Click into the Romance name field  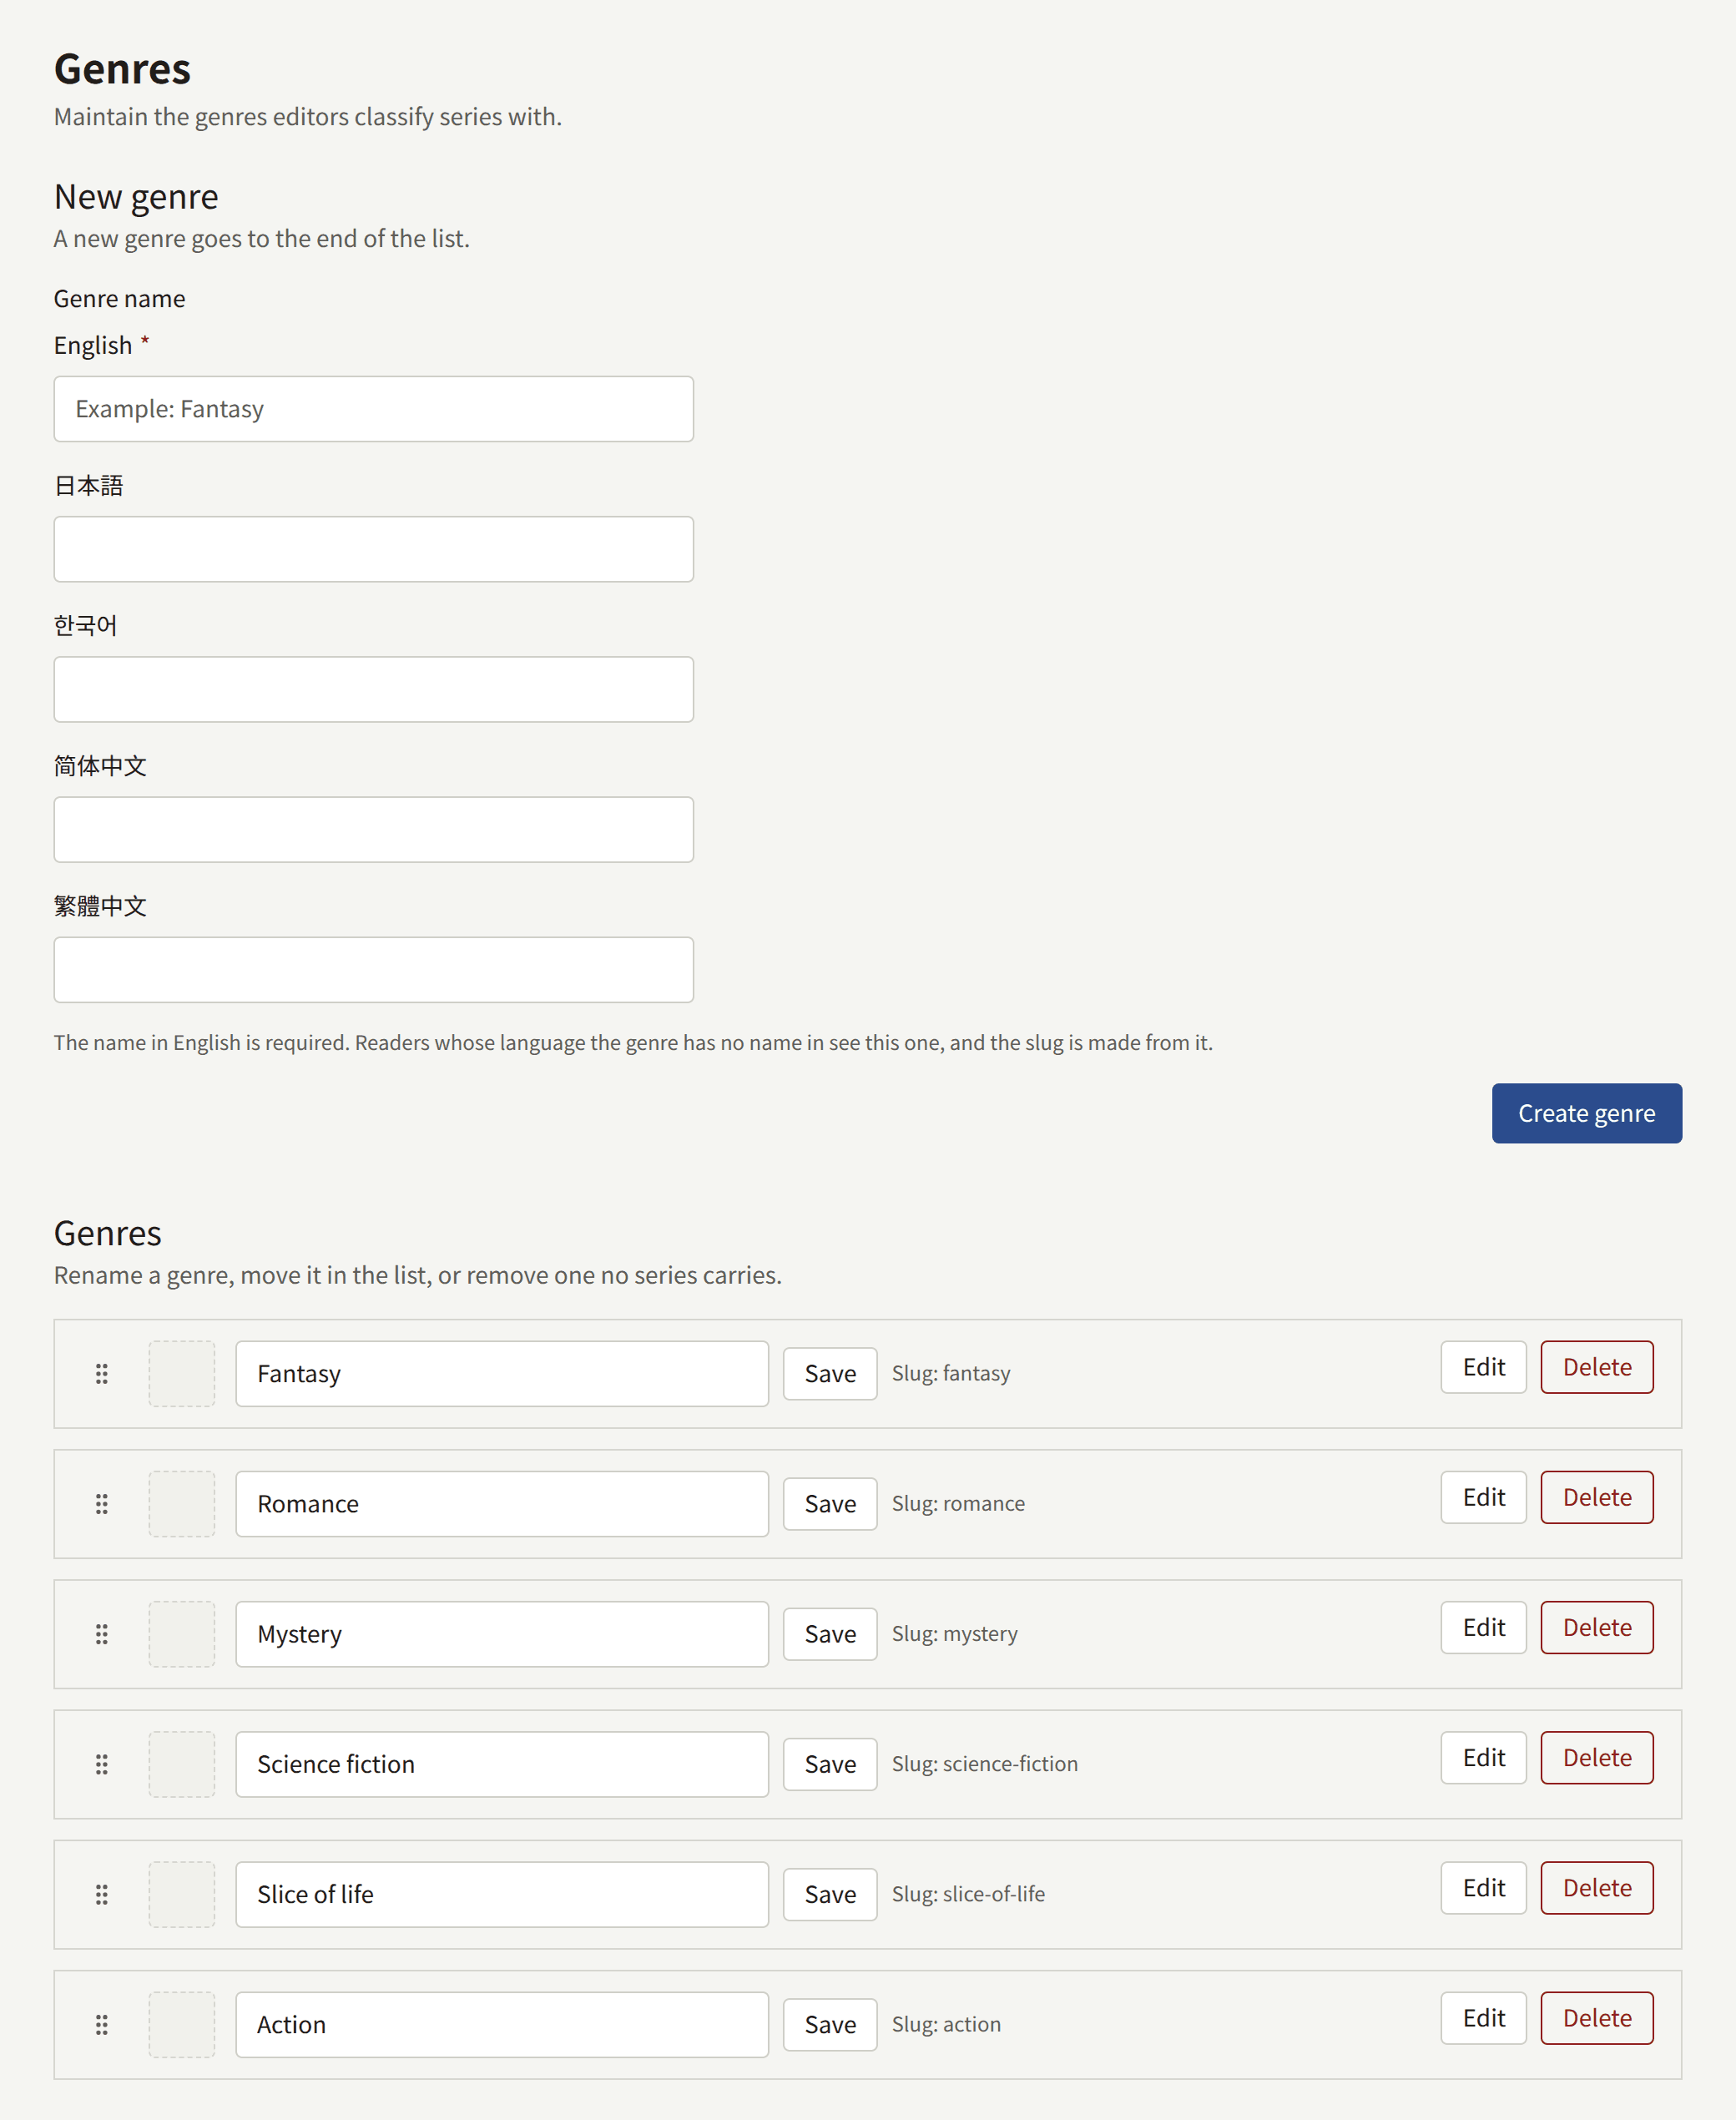point(502,1504)
